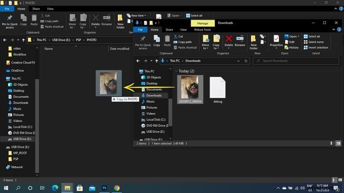Click the Manage contextual tab
This screenshot has width=344, height=193.
pos(203,23)
